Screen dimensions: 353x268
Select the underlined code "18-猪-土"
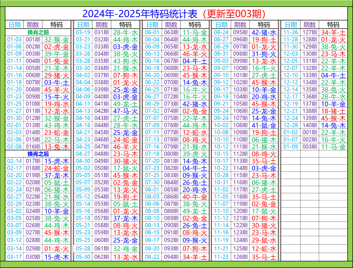click(x=333, y=111)
